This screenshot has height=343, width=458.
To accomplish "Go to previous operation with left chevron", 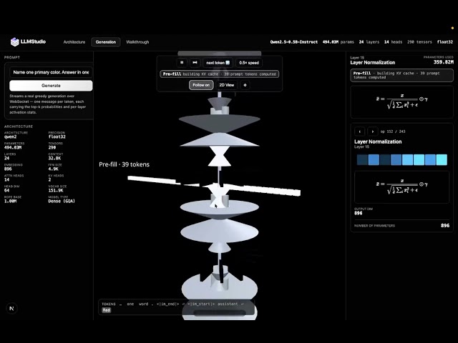I will [359, 131].
